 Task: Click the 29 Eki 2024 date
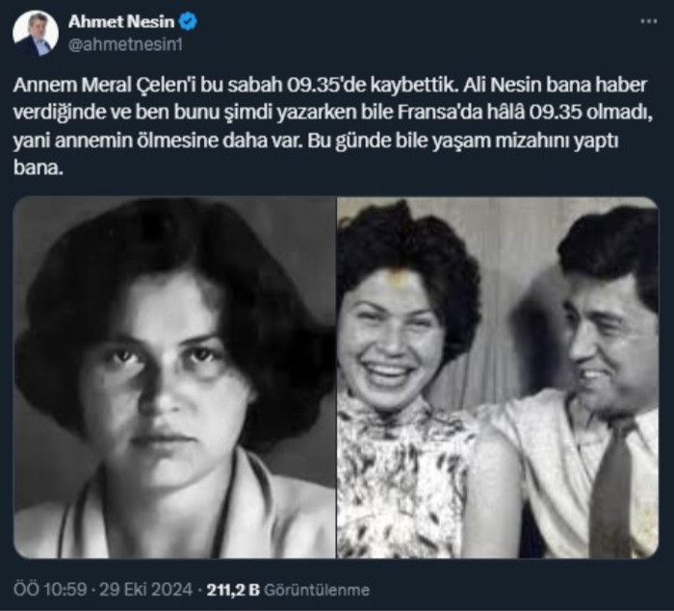145,589
